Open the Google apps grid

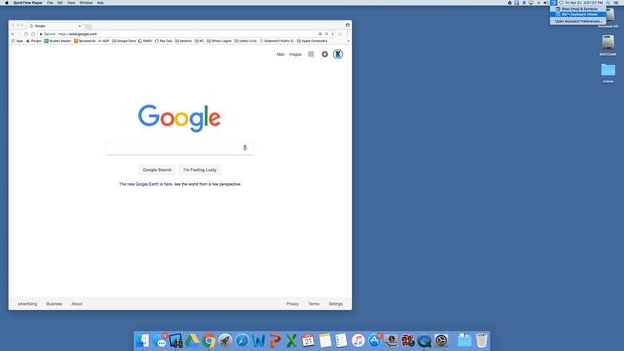[x=311, y=54]
